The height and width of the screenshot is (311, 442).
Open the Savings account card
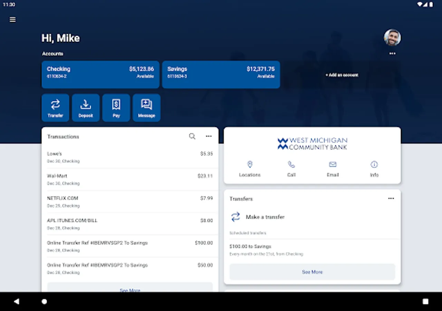(x=221, y=75)
